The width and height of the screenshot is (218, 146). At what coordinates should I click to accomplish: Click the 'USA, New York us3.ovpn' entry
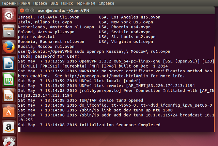[126, 22]
